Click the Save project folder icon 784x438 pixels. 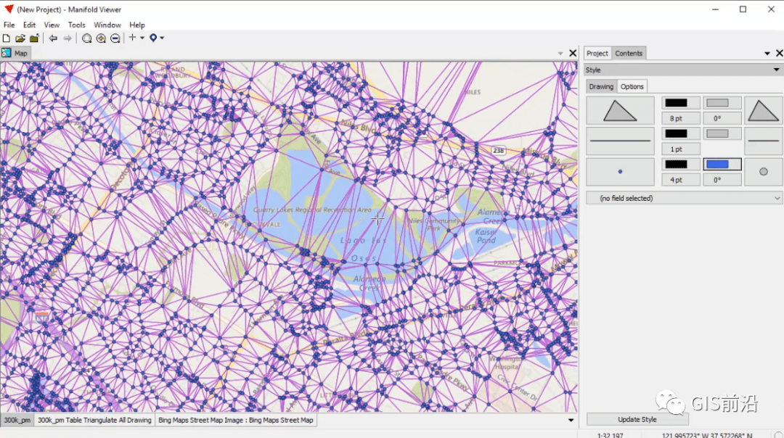coord(34,38)
